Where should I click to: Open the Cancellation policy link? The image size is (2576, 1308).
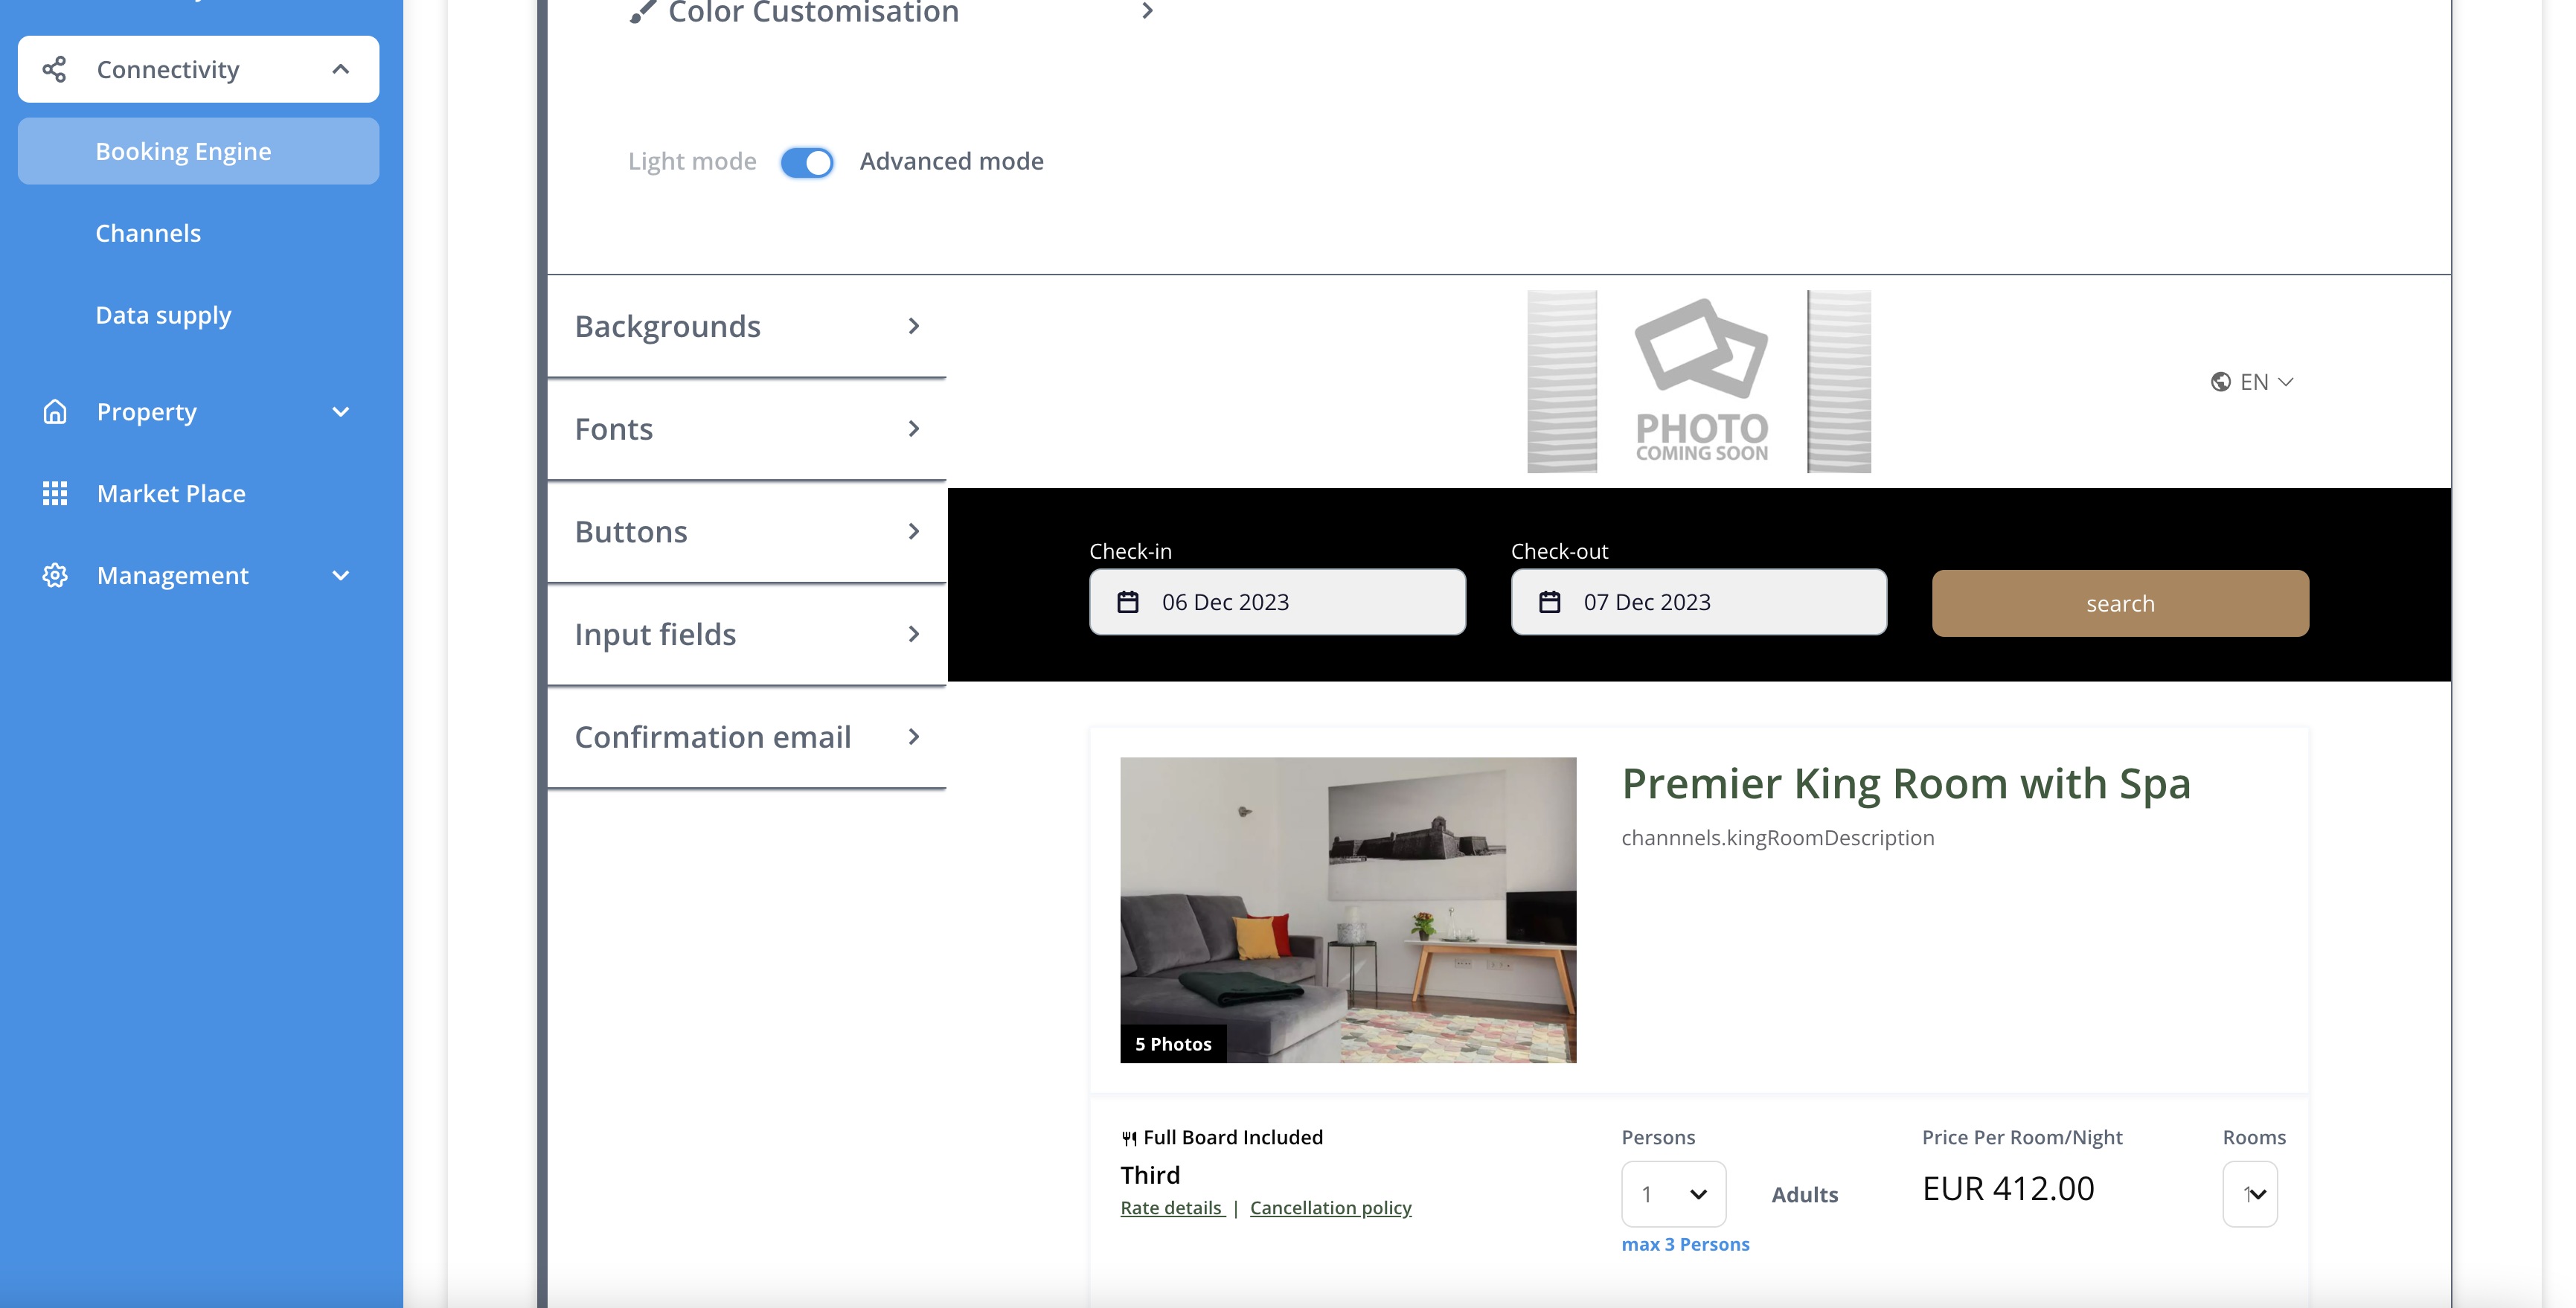1330,1207
